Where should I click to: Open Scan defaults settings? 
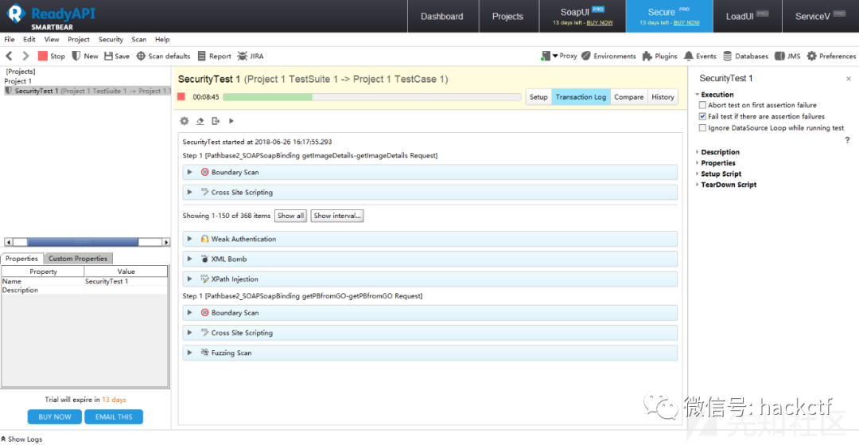click(x=163, y=56)
